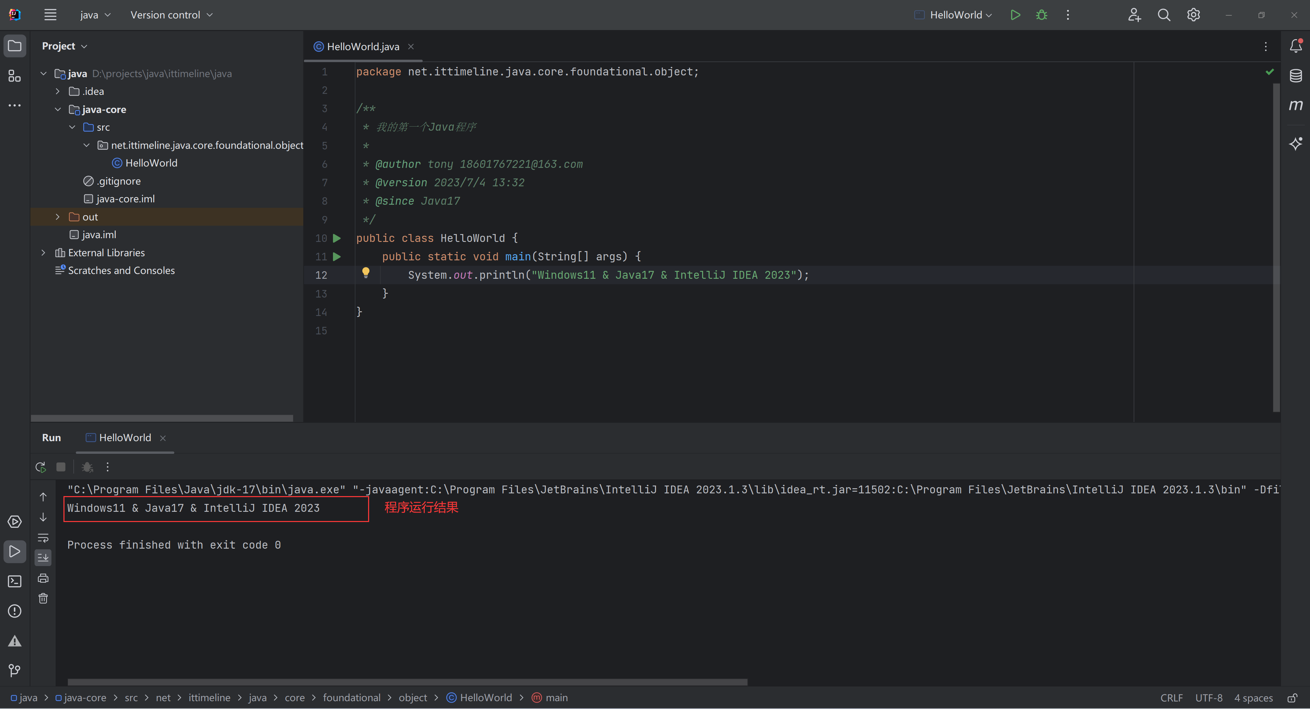Open the Maven tool window
The width and height of the screenshot is (1310, 709).
[1295, 105]
